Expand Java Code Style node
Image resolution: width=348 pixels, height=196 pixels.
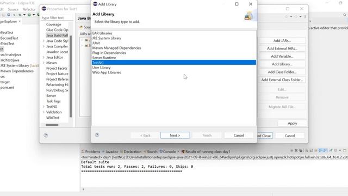(x=43, y=41)
